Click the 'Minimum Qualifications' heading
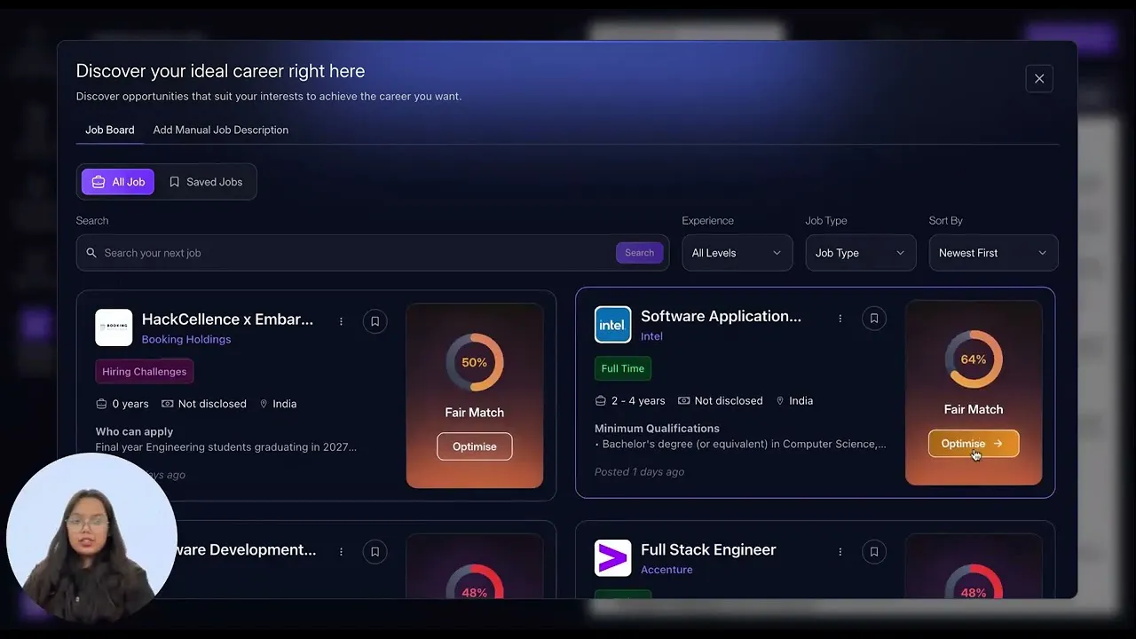1136x639 pixels. tap(657, 429)
